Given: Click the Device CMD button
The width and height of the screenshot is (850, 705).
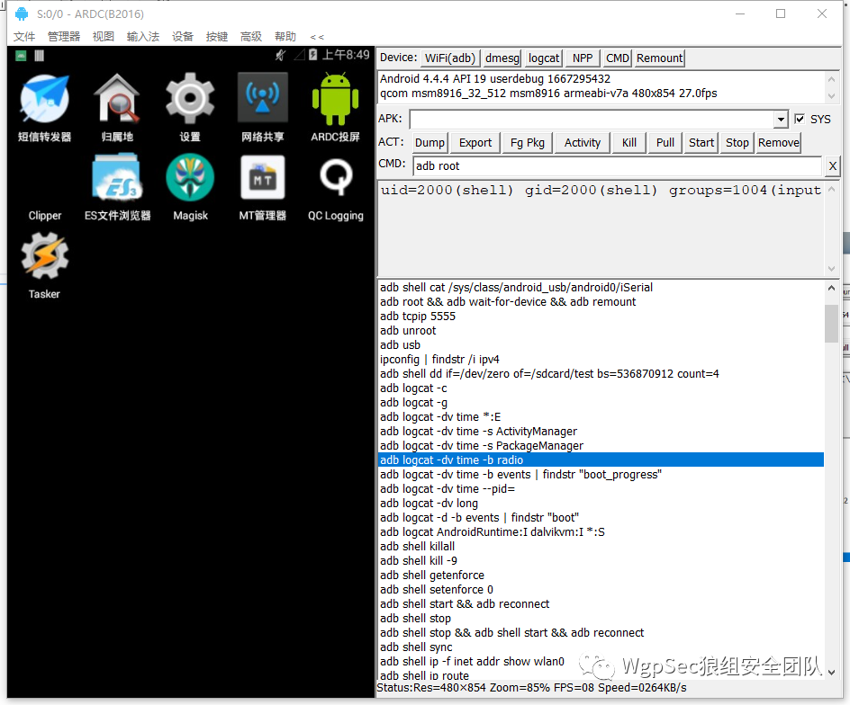Looking at the screenshot, I should (618, 58).
